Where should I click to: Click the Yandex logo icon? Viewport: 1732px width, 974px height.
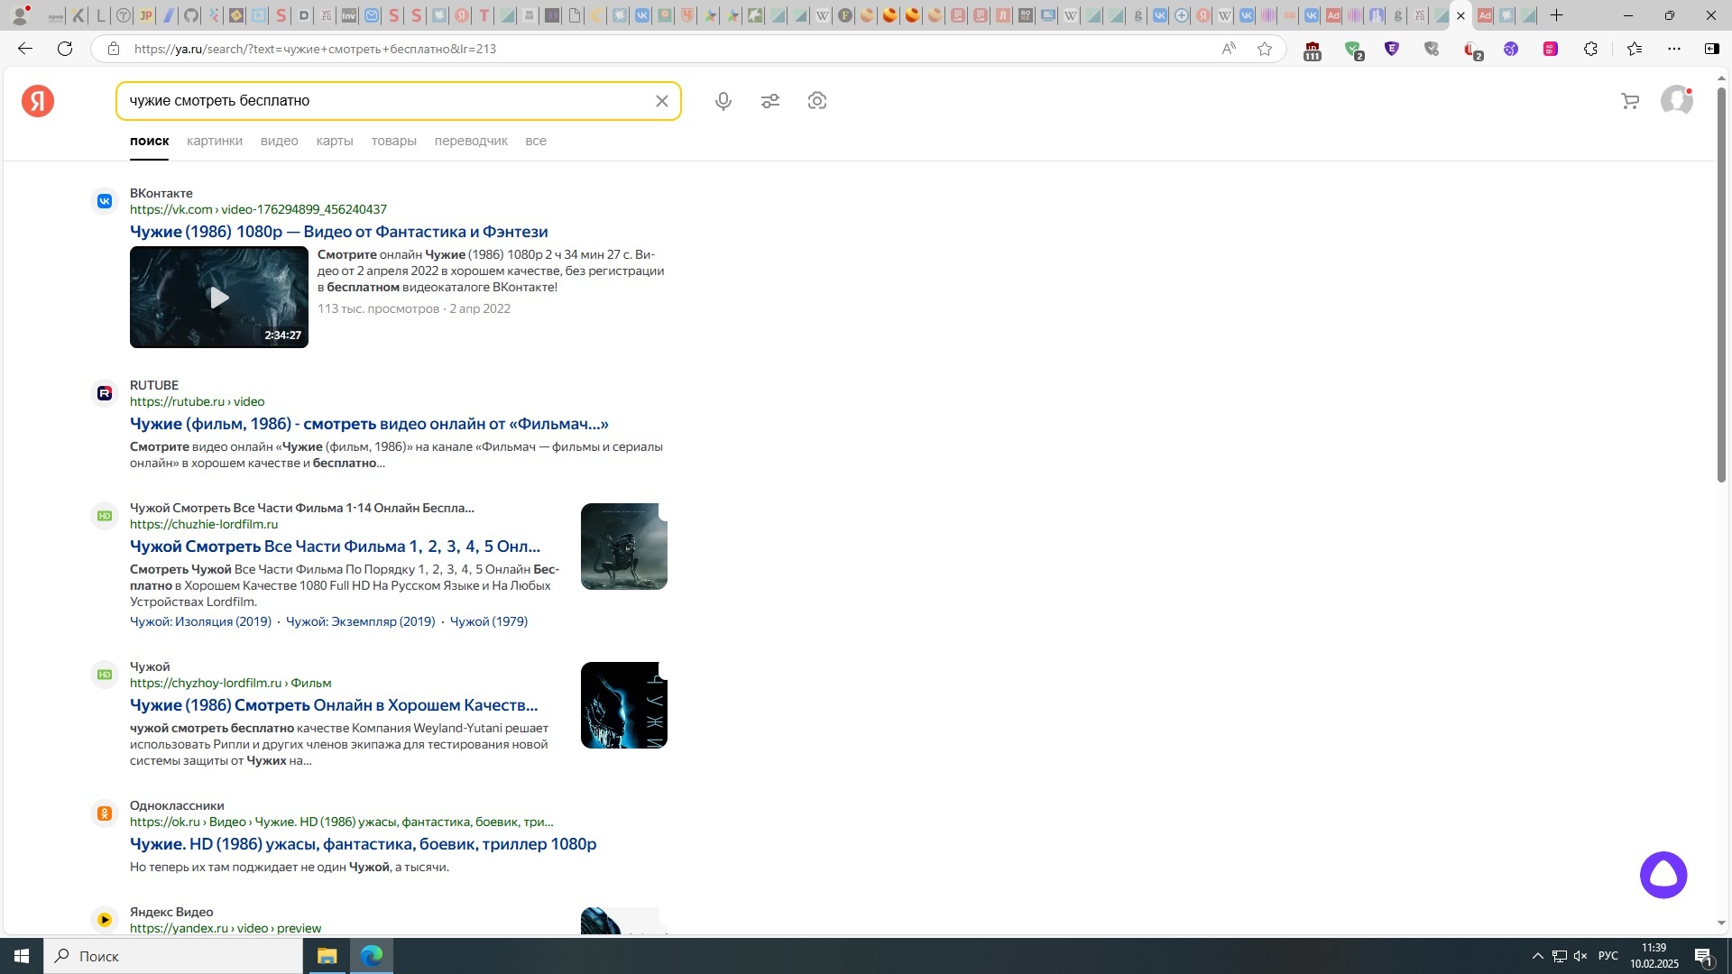point(38,101)
